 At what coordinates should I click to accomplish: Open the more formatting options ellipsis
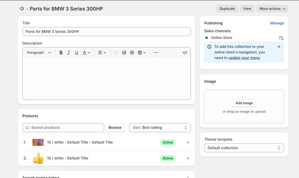coord(155,53)
